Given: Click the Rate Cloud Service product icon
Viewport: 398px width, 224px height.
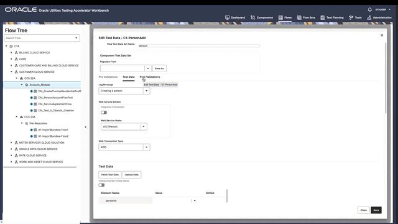Looking at the screenshot, I should (16, 156).
